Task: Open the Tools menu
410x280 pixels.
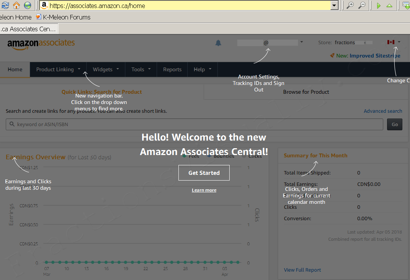Action: coord(141,70)
